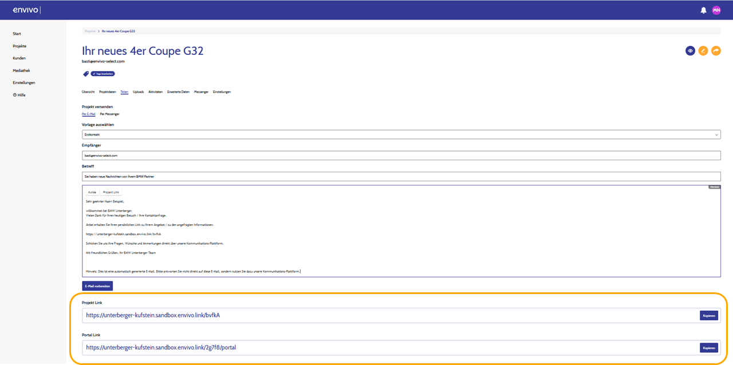Open the notifications bell
The image size is (733, 365).
(703, 10)
